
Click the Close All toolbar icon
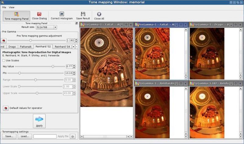point(99,14)
